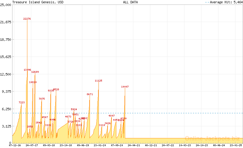Select the 8671 peak data label
243x148 pixels.
pyautogui.click(x=90, y=94)
